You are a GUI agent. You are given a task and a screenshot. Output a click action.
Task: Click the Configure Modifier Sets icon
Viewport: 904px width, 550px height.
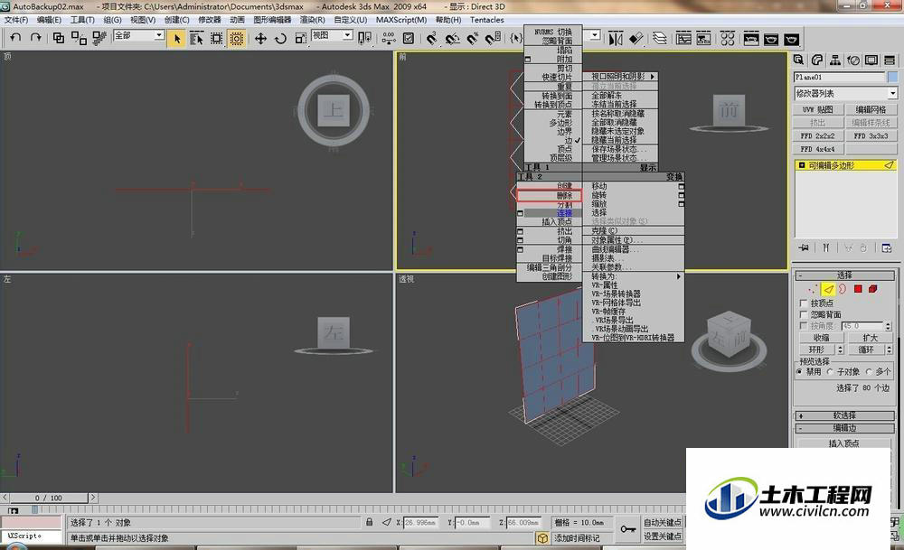[887, 247]
